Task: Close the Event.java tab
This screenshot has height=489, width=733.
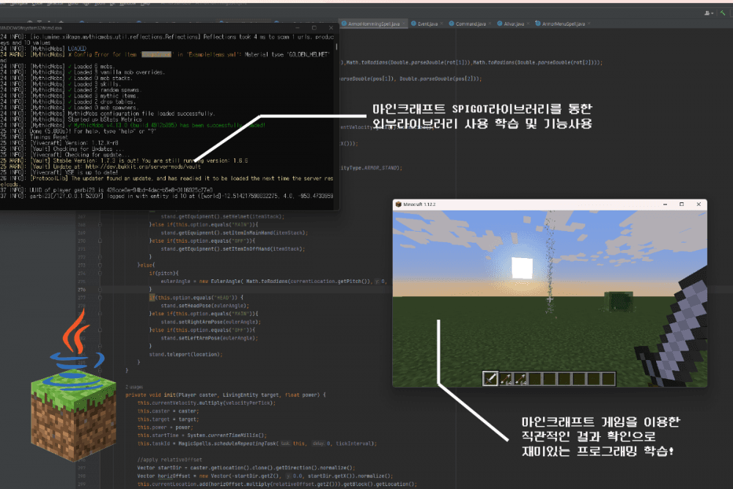Action: coord(442,24)
